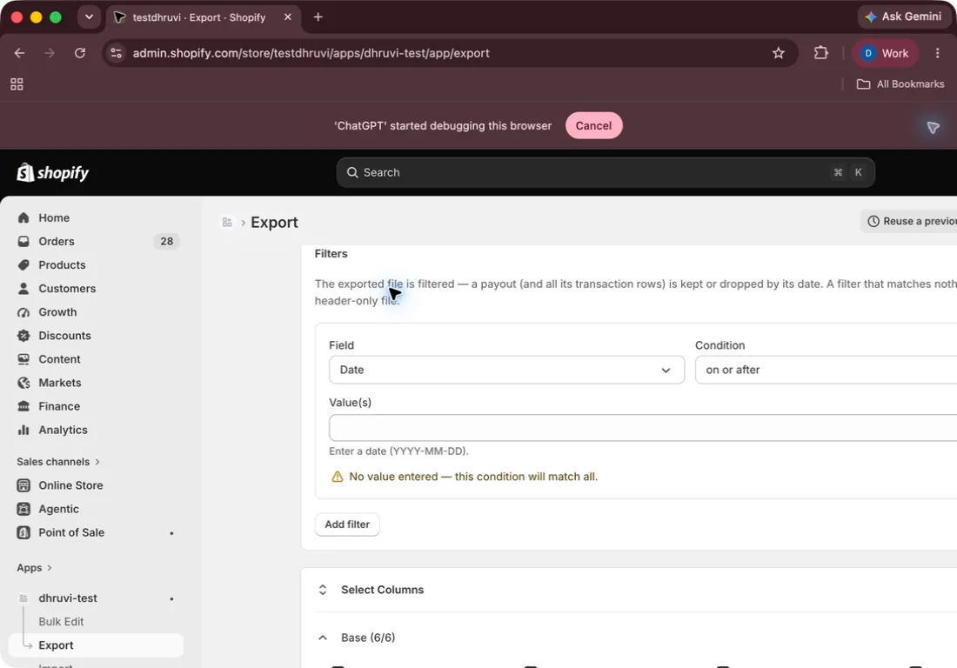Click the Online Store icon

click(x=23, y=485)
